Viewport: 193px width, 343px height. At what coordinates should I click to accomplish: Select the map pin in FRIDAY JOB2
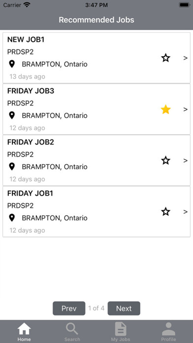[12, 167]
